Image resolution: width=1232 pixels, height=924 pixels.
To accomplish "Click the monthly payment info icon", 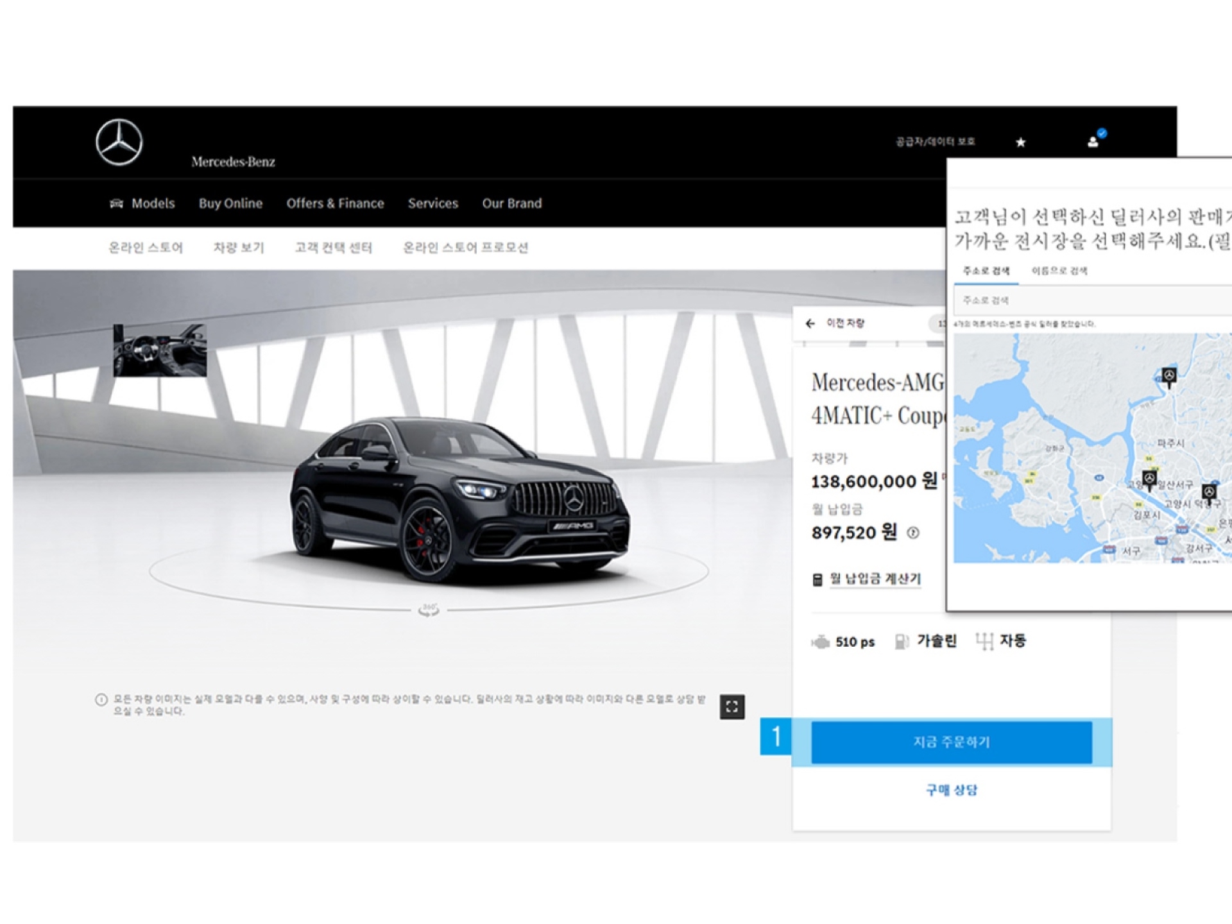I will (912, 533).
